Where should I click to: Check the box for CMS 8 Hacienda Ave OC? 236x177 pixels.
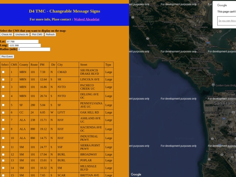pyautogui.click(x=3, y=129)
